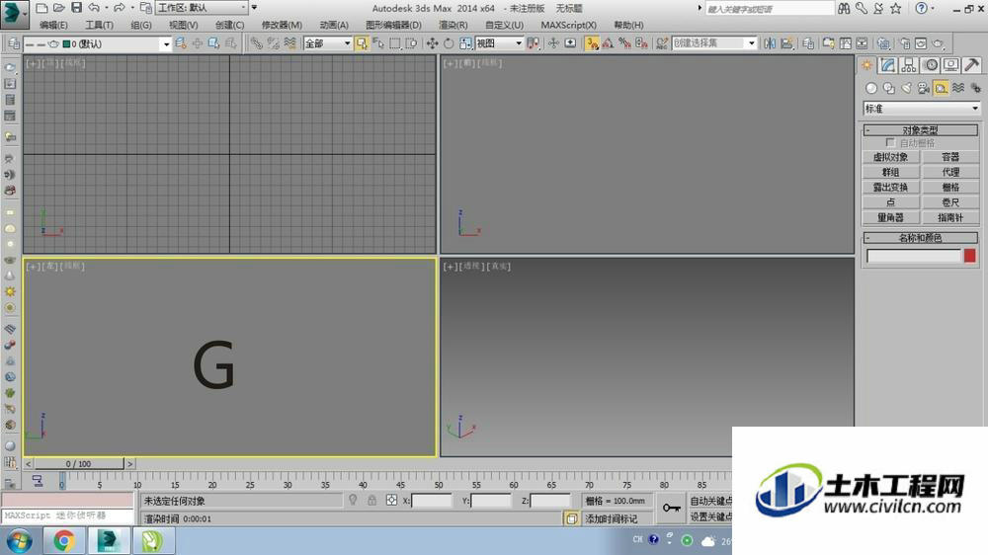The height and width of the screenshot is (555, 988).
Task: Click the Select and Link chain icon
Action: point(256,43)
